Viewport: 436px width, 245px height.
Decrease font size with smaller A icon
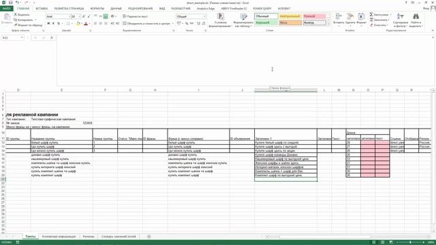coord(89,16)
